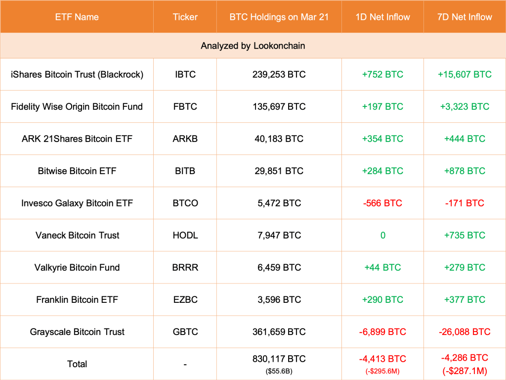This screenshot has height=380, width=506.
Task: Click the 7D Net Inflow column header
Action: [464, 17]
